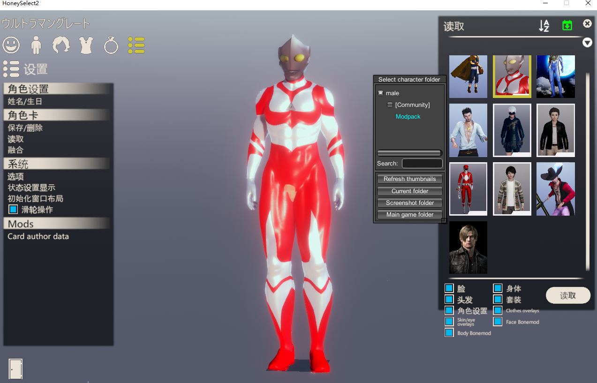Sort cards alphabetically with A-Z icon

pos(544,26)
